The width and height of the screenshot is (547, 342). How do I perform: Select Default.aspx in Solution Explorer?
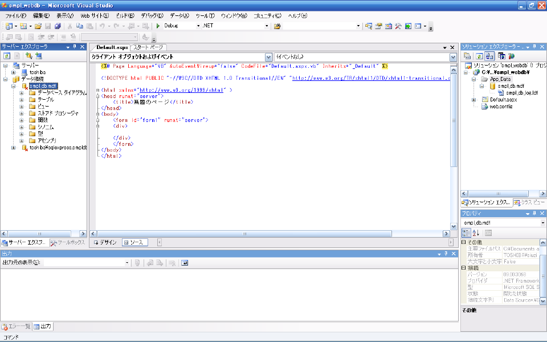503,100
